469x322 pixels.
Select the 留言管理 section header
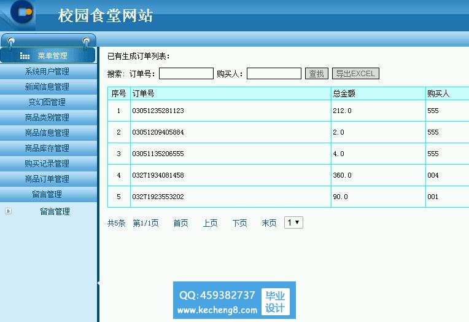(47, 194)
